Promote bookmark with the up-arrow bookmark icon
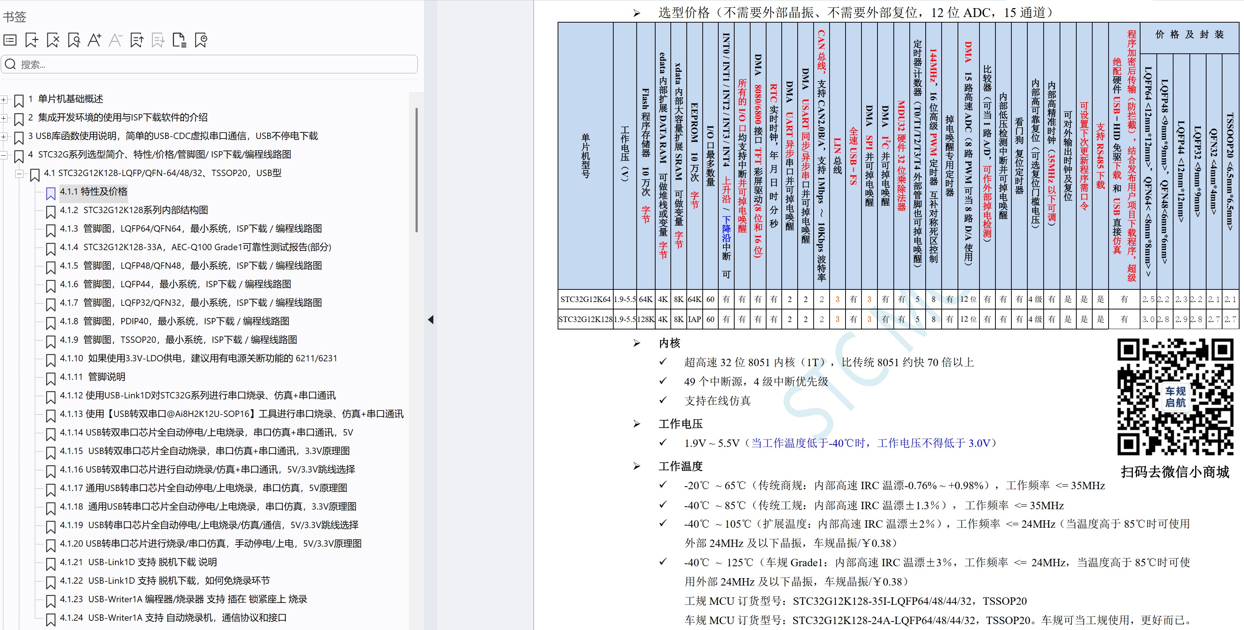This screenshot has width=1244, height=630. (137, 40)
